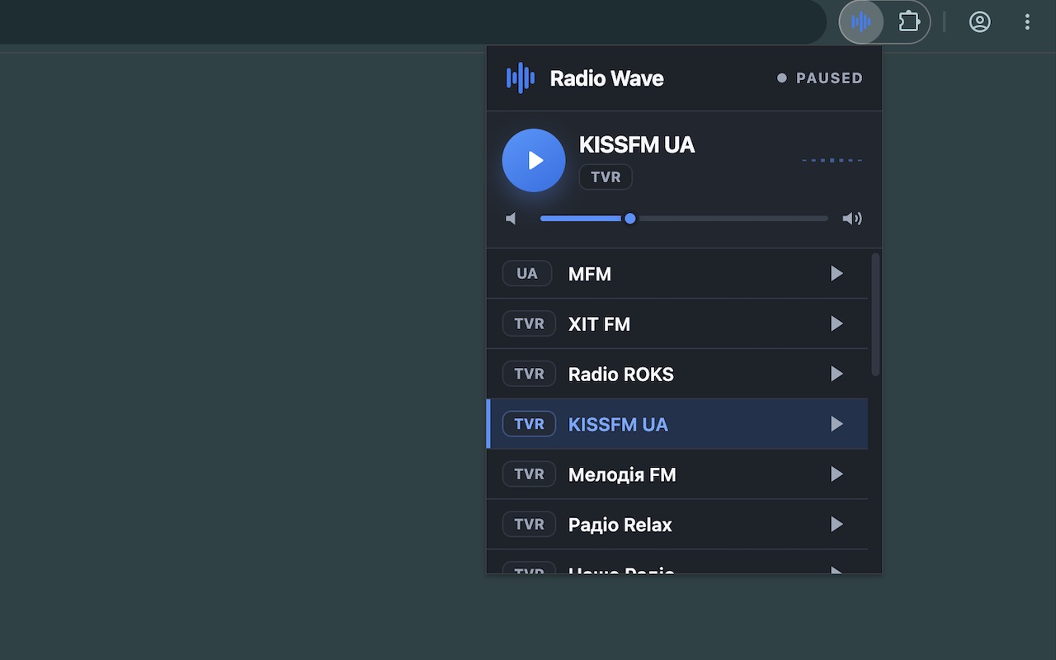Screen dimensions: 1056x660
Task: Click the volume slider handle
Action: 630,219
